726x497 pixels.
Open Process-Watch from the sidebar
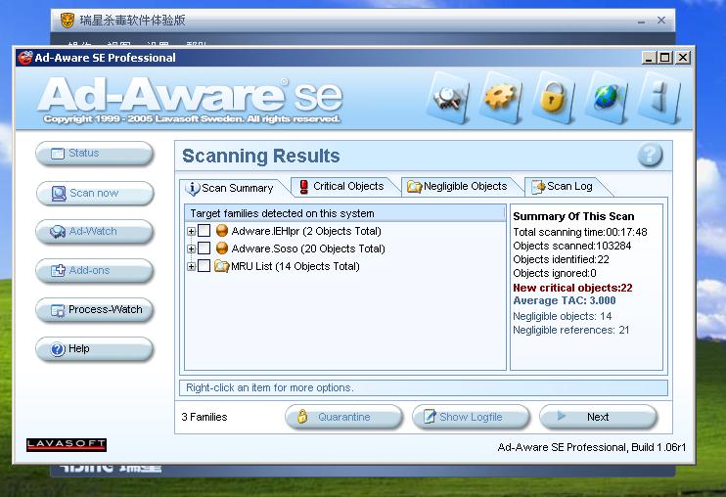tap(94, 309)
